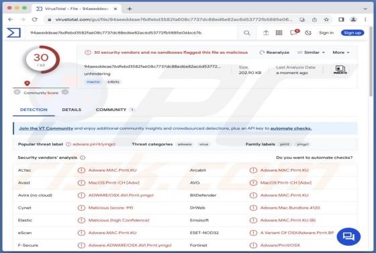Open the apps grid icon
This screenshot has width=376, height=253.
(279, 33)
